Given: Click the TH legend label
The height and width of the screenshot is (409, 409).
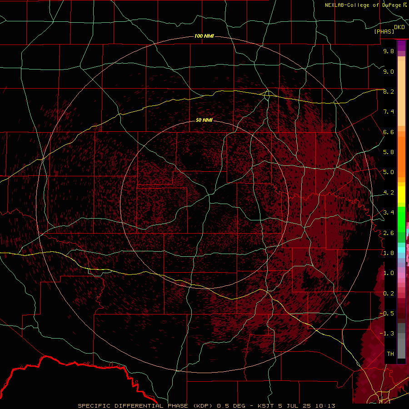Looking at the screenshot, I should 390,354.
